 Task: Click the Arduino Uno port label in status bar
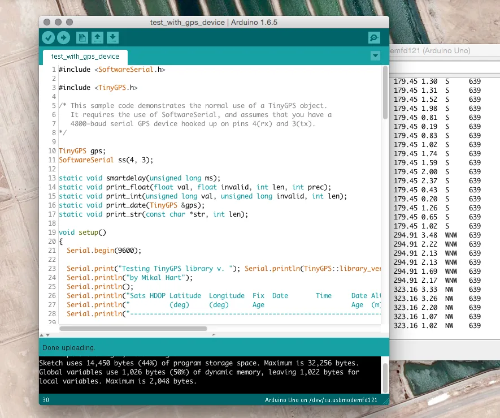click(x=322, y=400)
